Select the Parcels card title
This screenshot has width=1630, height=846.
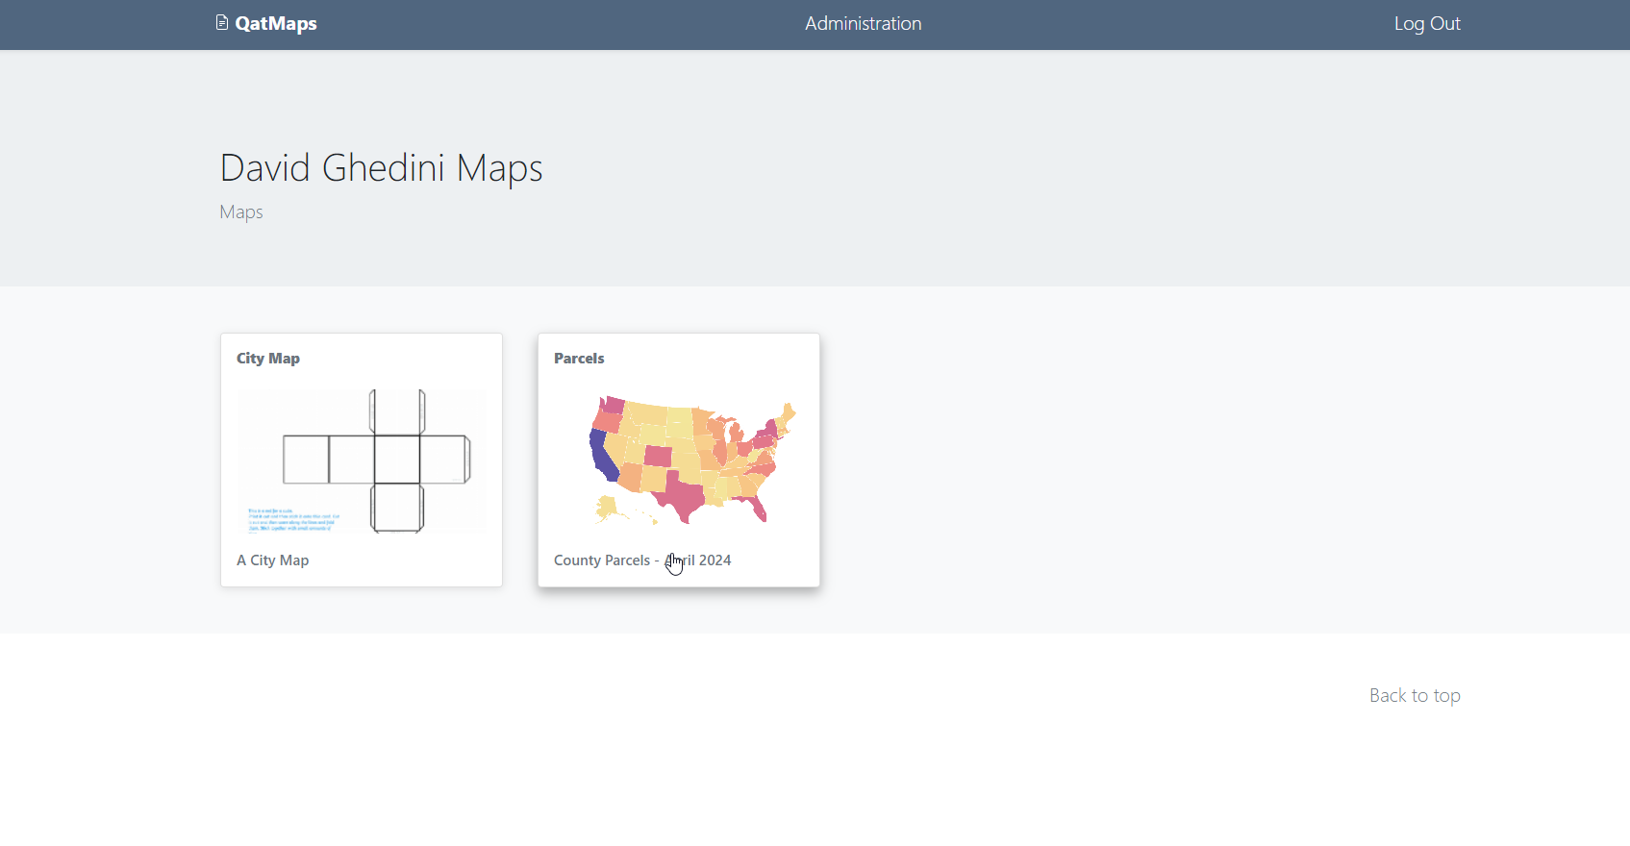coord(579,359)
